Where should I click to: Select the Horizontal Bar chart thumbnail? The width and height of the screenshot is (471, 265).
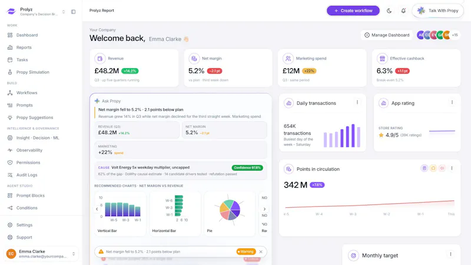point(175,214)
